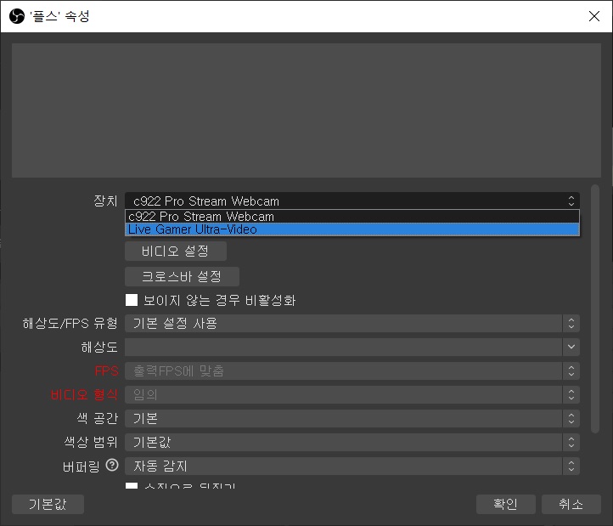Open 비디오 형식 dropdown showing 임의
The height and width of the screenshot is (526, 613).
pyautogui.click(x=351, y=394)
